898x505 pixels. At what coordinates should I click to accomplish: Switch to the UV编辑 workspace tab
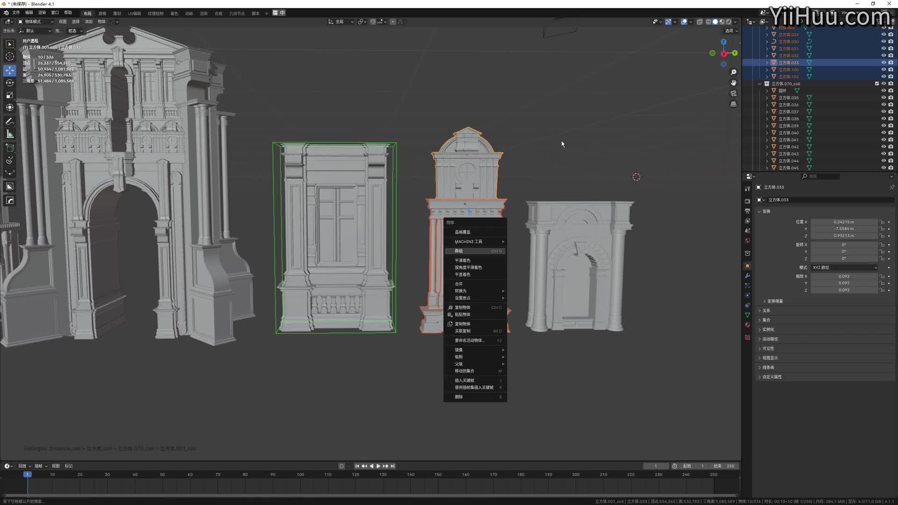click(134, 13)
